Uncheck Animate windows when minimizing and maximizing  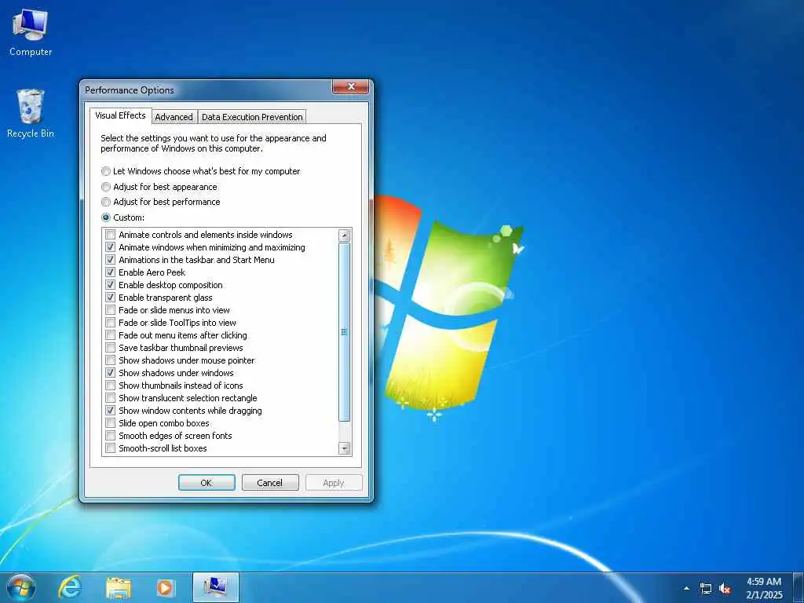point(110,247)
